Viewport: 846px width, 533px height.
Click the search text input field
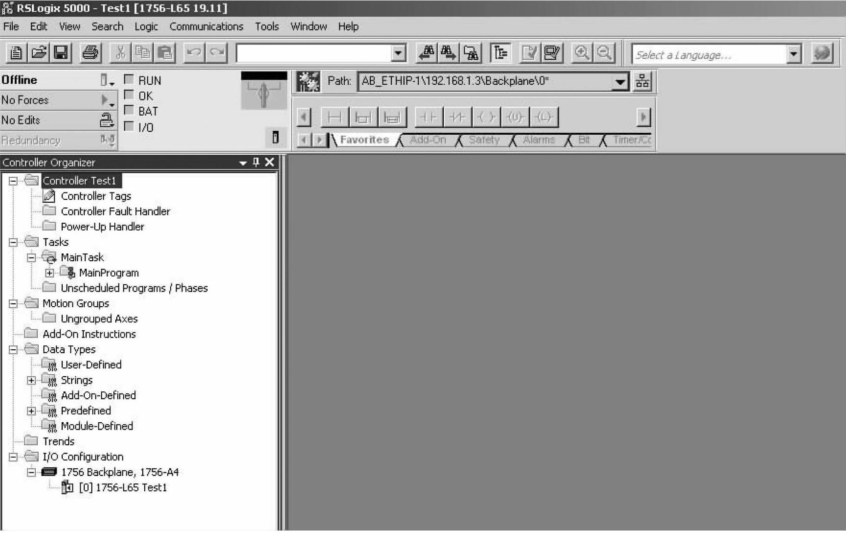coord(314,53)
